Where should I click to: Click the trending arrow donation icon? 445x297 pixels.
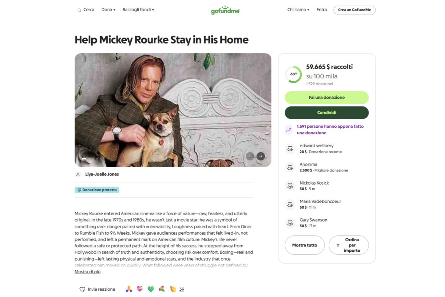[x=289, y=130]
